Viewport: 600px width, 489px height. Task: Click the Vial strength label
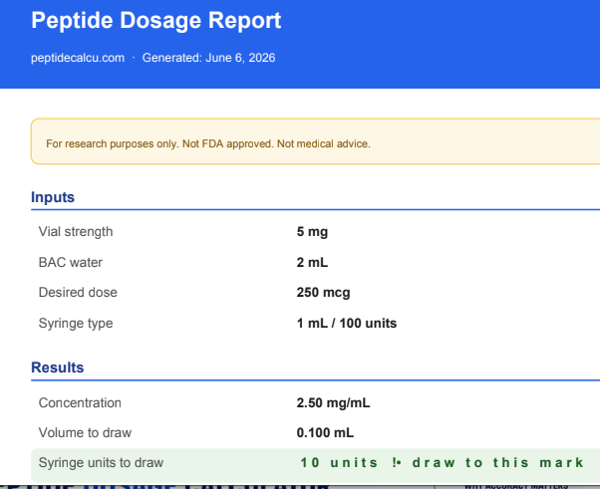coord(76,232)
